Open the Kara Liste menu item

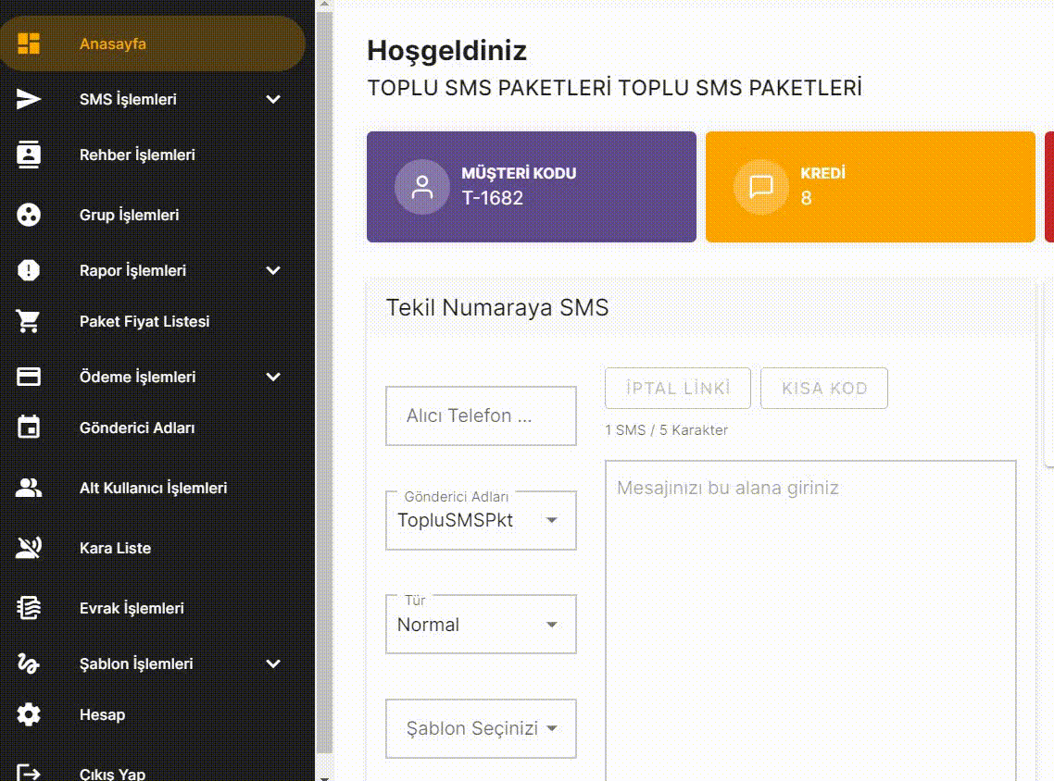coord(153,548)
